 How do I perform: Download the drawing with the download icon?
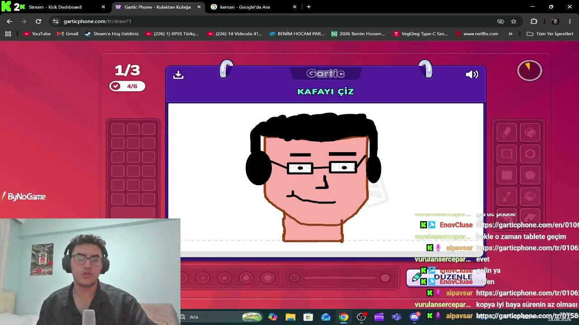[178, 75]
